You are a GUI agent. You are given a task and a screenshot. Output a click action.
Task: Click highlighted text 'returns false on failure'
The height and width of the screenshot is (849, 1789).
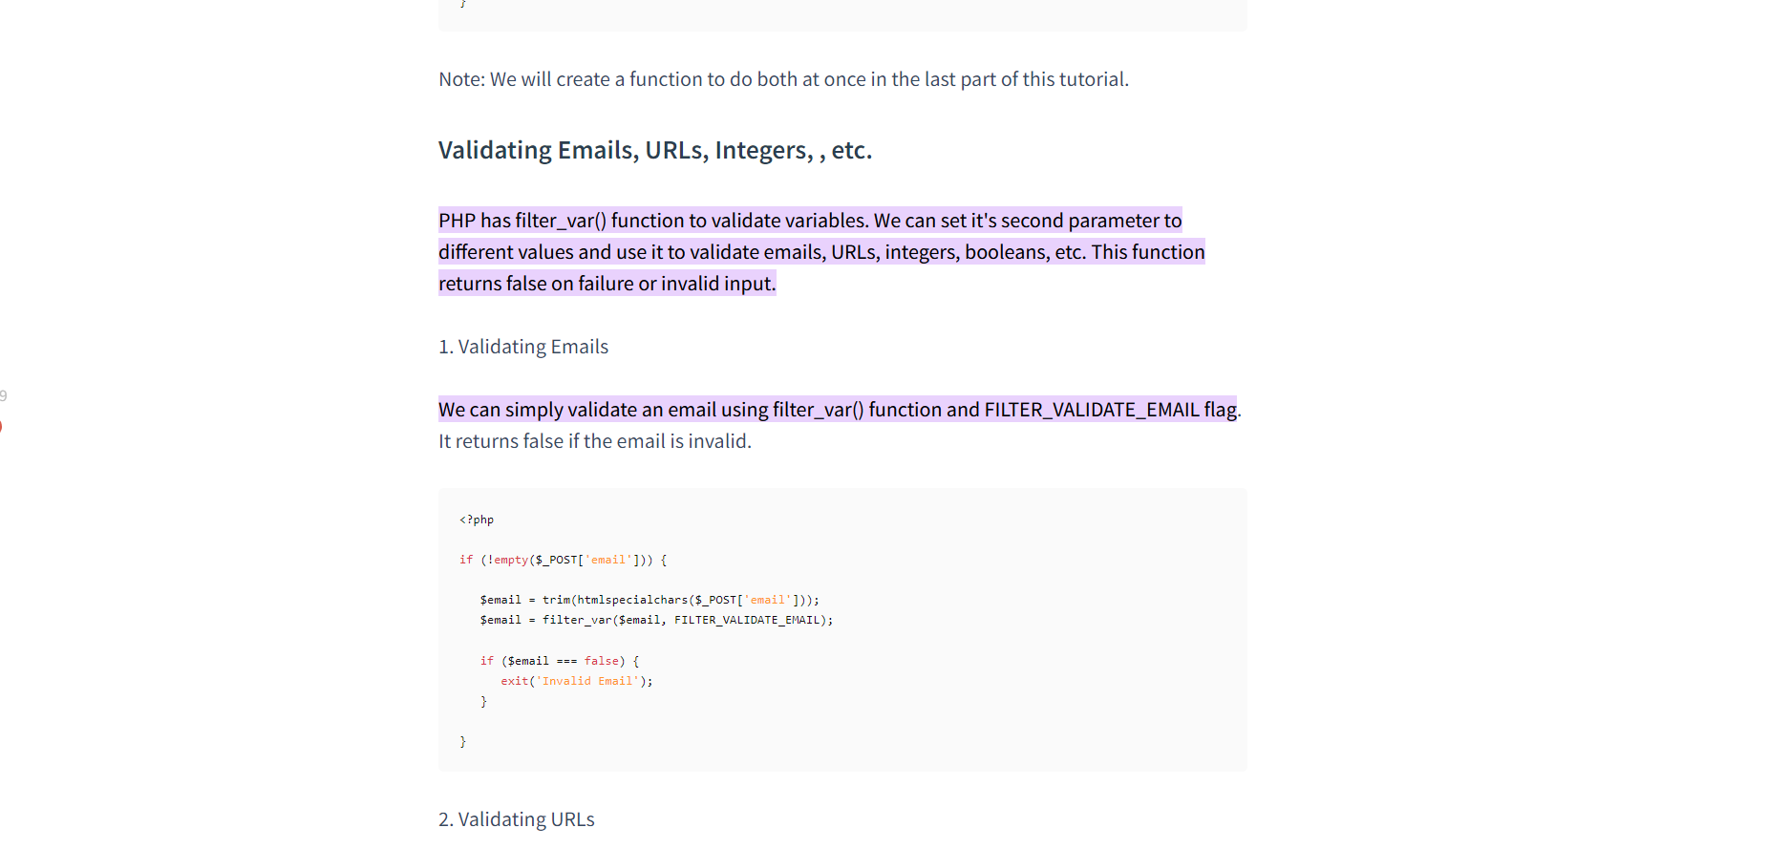tap(607, 284)
